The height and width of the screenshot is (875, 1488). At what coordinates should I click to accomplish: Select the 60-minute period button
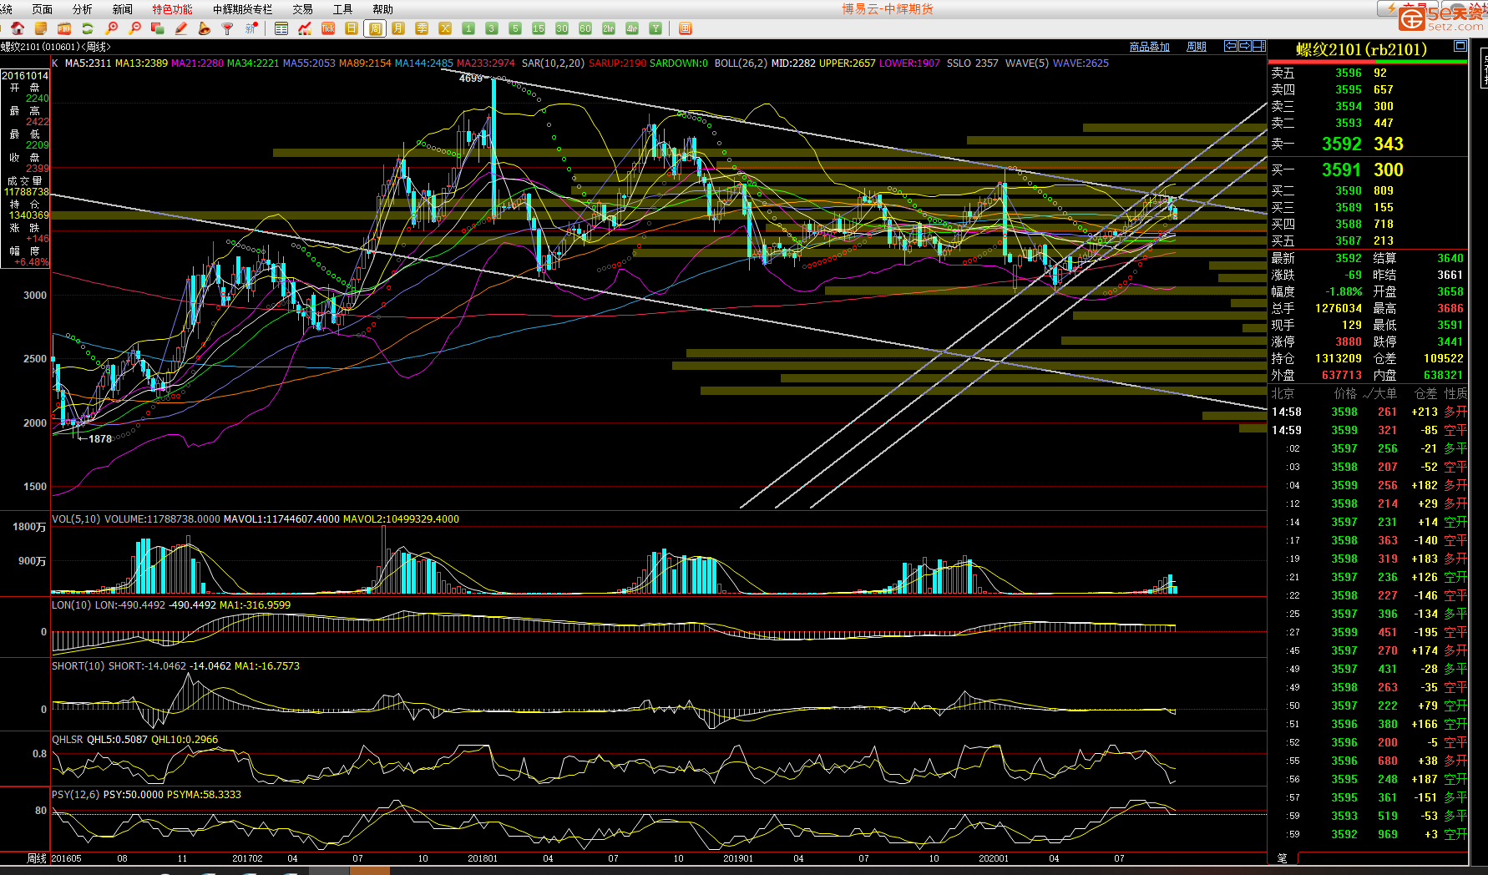(585, 28)
